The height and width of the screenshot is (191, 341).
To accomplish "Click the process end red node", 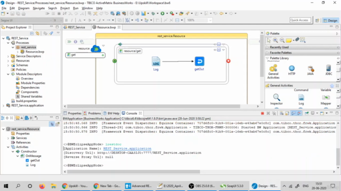I will pyautogui.click(x=228, y=61).
